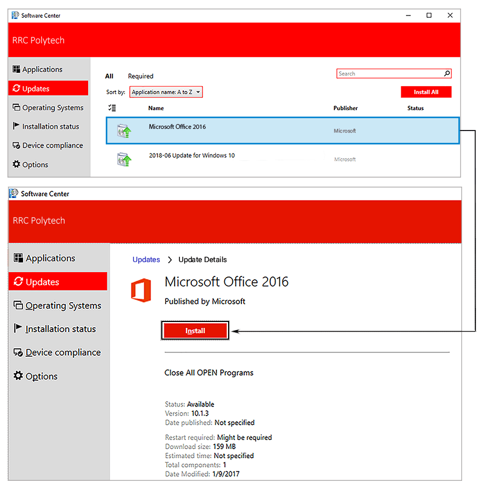The height and width of the screenshot is (491, 500).
Task: Open Device compliance in lower window sidebar
Action: (x=63, y=352)
